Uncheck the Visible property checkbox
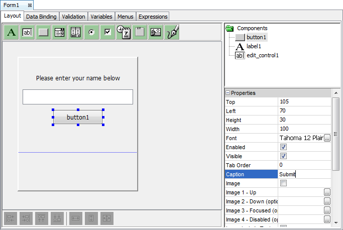Image resolution: width=343 pixels, height=230 pixels. 283,156
